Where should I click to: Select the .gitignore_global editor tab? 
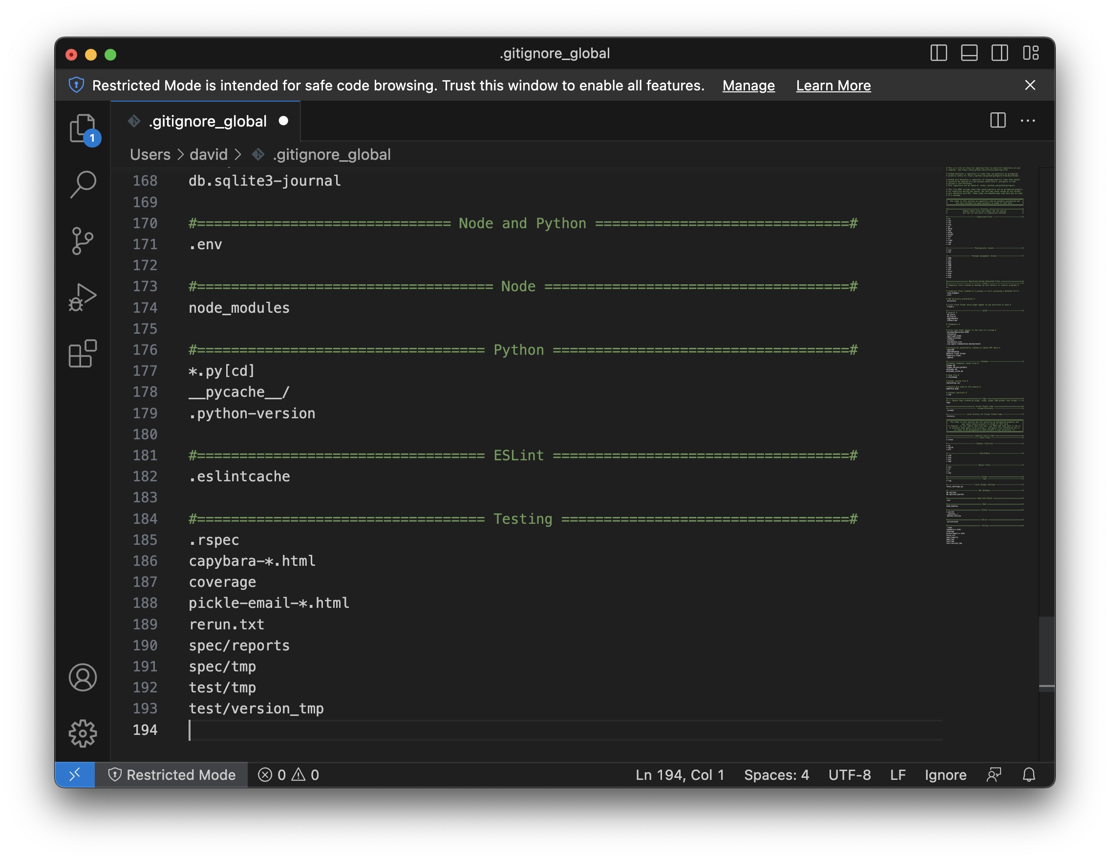207,121
